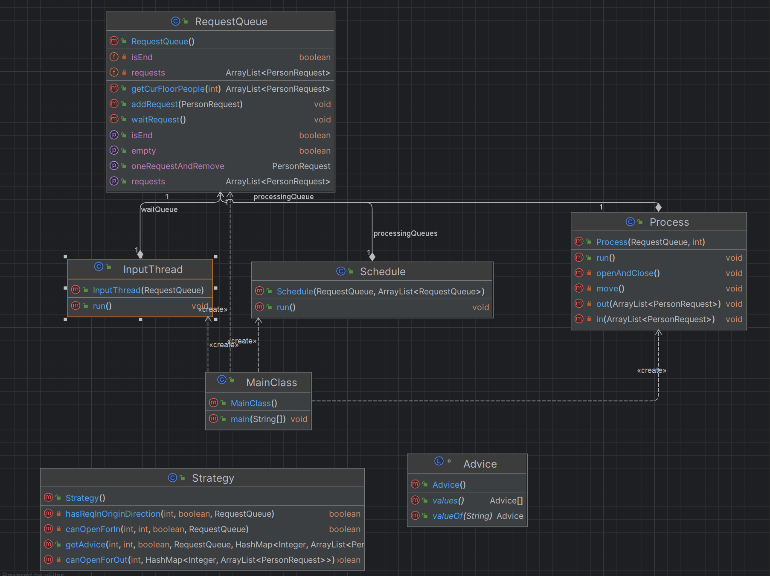Click the Schedule constructor method row
This screenshot has height=576, width=770.
[372, 291]
